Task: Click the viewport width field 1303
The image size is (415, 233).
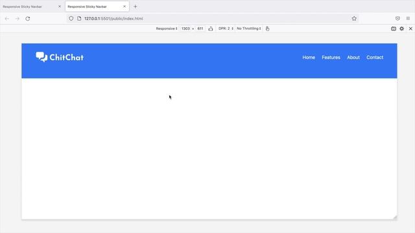Action: [x=185, y=28]
